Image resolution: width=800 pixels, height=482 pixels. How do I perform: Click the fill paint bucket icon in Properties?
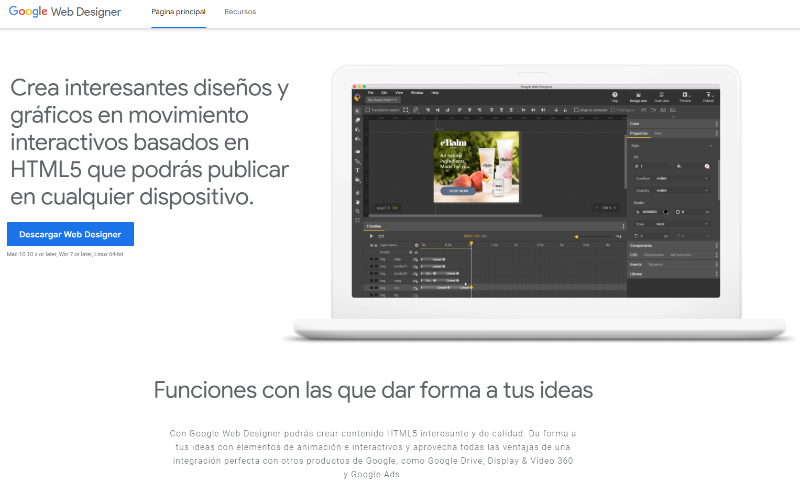pos(679,166)
